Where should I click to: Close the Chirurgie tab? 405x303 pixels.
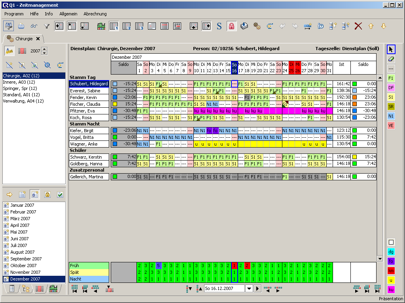[38, 39]
